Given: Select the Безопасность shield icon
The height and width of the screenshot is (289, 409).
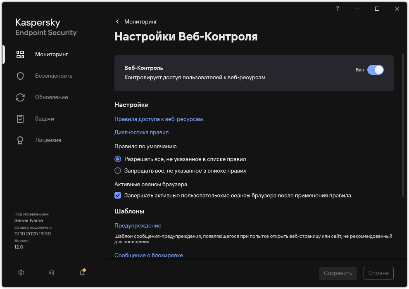Looking at the screenshot, I should (20, 76).
